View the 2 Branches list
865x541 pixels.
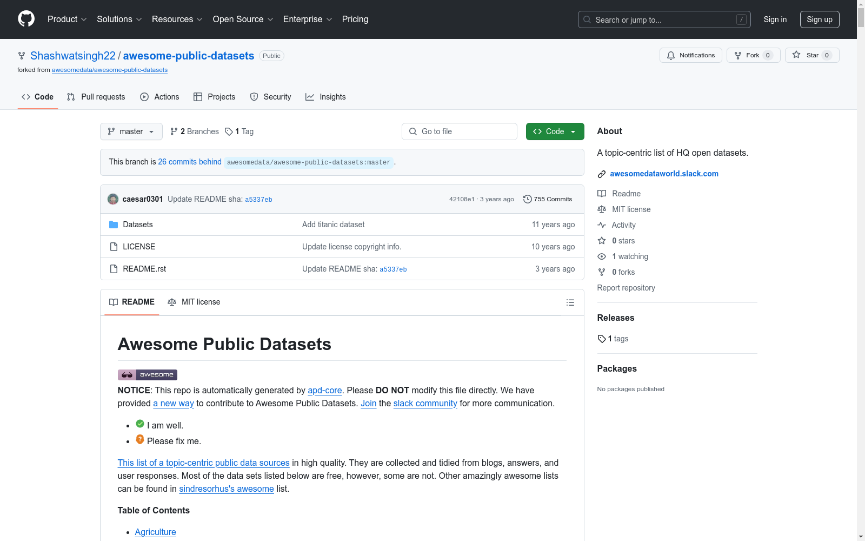tap(195, 131)
